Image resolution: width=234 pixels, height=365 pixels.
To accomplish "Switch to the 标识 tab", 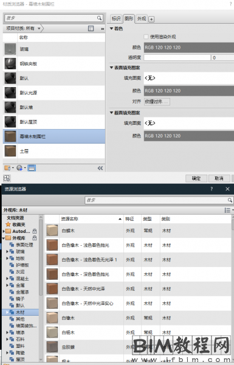I will (116, 19).
